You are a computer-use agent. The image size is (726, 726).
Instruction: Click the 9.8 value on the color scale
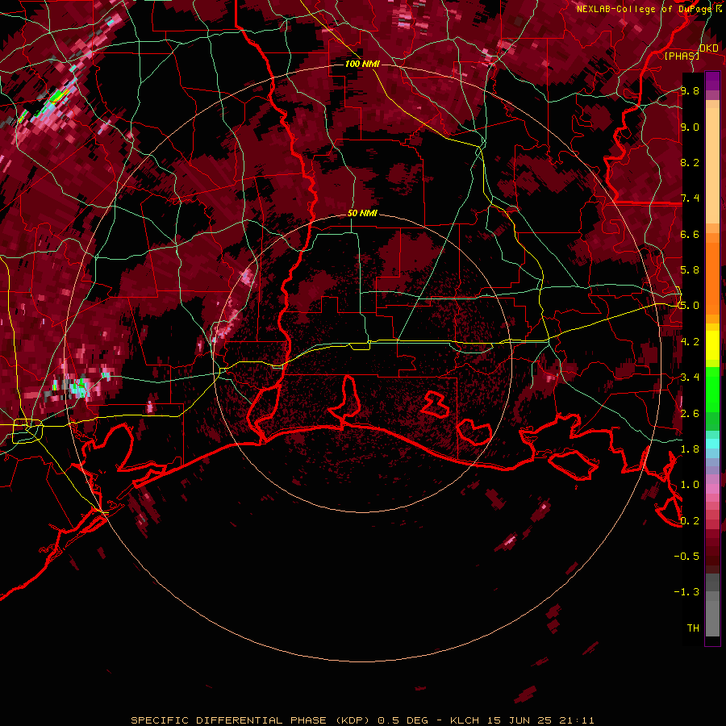pyautogui.click(x=690, y=90)
